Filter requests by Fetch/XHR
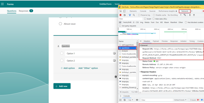The image size is (204, 103). click(x=127, y=23)
